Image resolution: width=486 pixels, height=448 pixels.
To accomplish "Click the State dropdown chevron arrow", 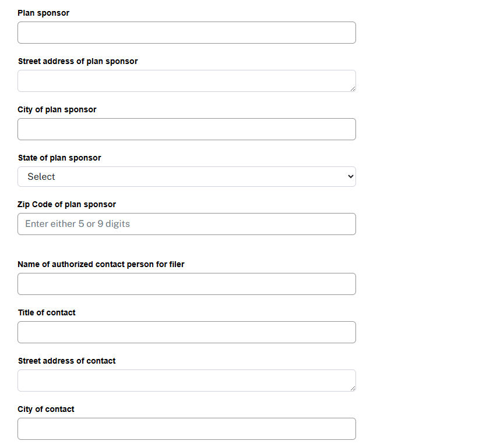I will 350,176.
